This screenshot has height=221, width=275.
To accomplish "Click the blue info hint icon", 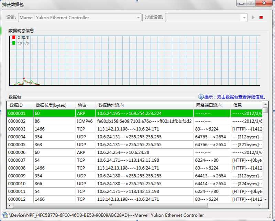I will [x=201, y=96].
